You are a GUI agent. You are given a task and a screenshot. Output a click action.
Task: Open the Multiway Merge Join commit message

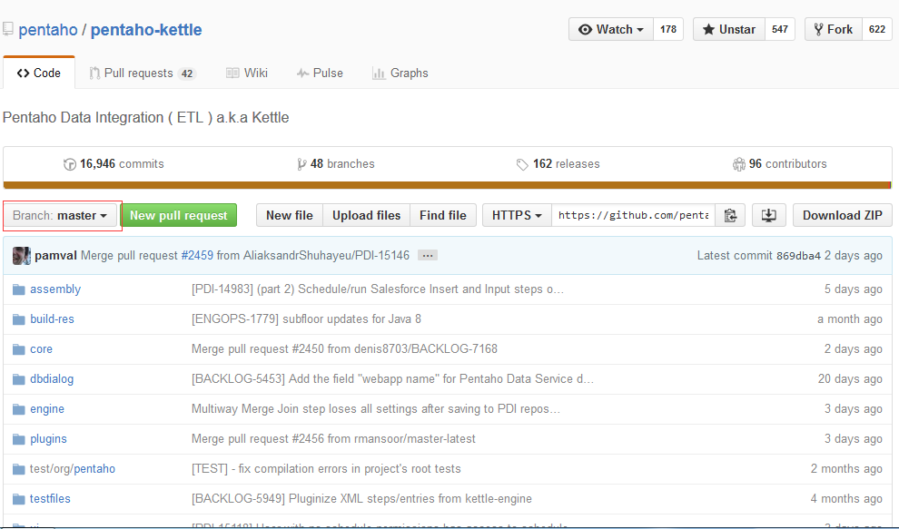376,409
